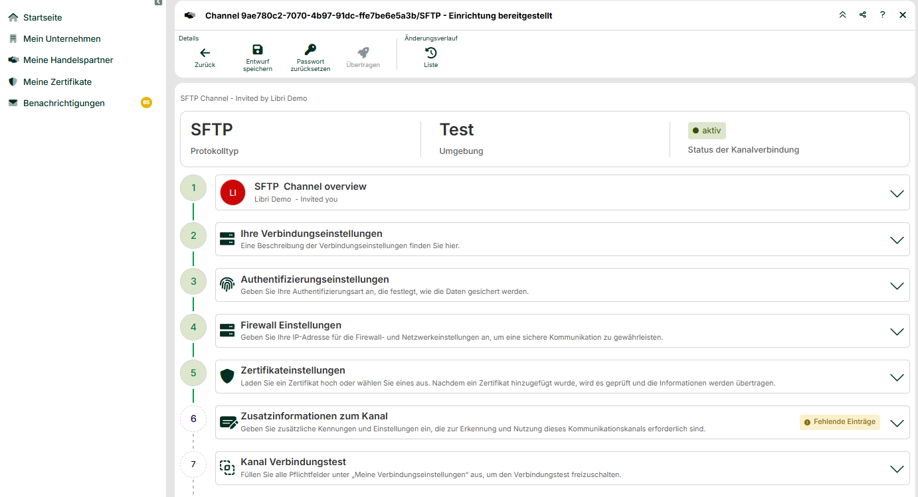The height and width of the screenshot is (497, 918).
Task: Expand Authentifizierungseinstellungen chevron
Action: 897,286
